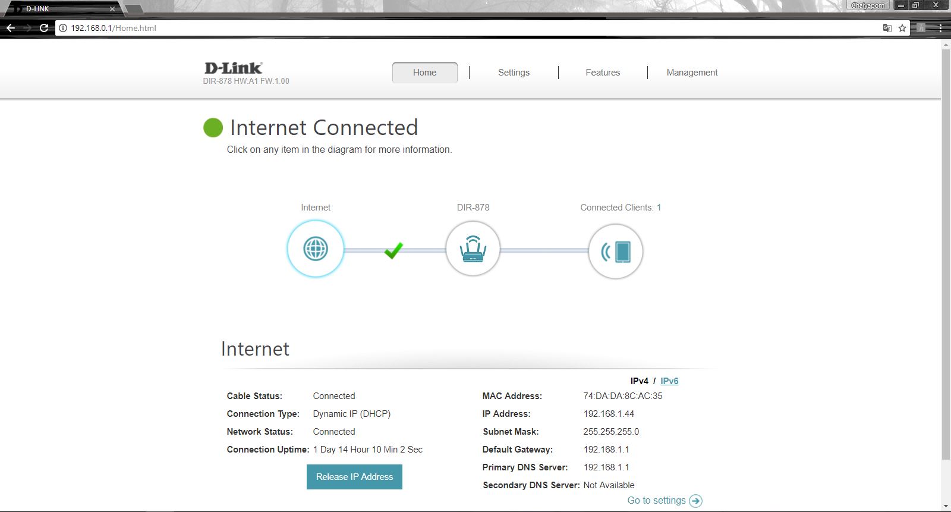Open the Connected Clients device icon
Viewport: 951px width, 512px height.
(x=615, y=252)
